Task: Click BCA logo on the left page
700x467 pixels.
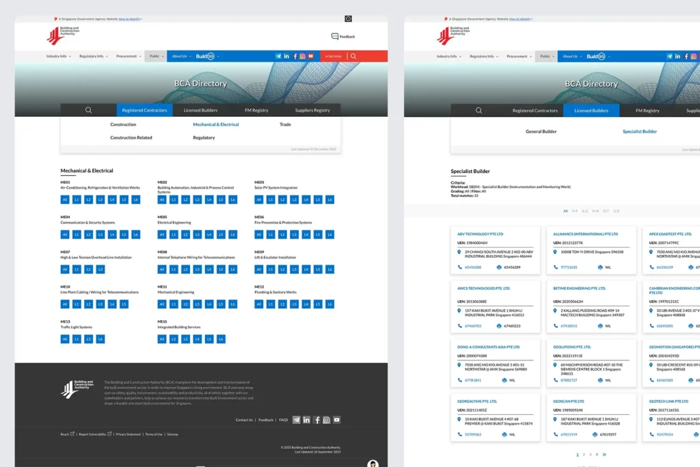Action: pyautogui.click(x=63, y=36)
